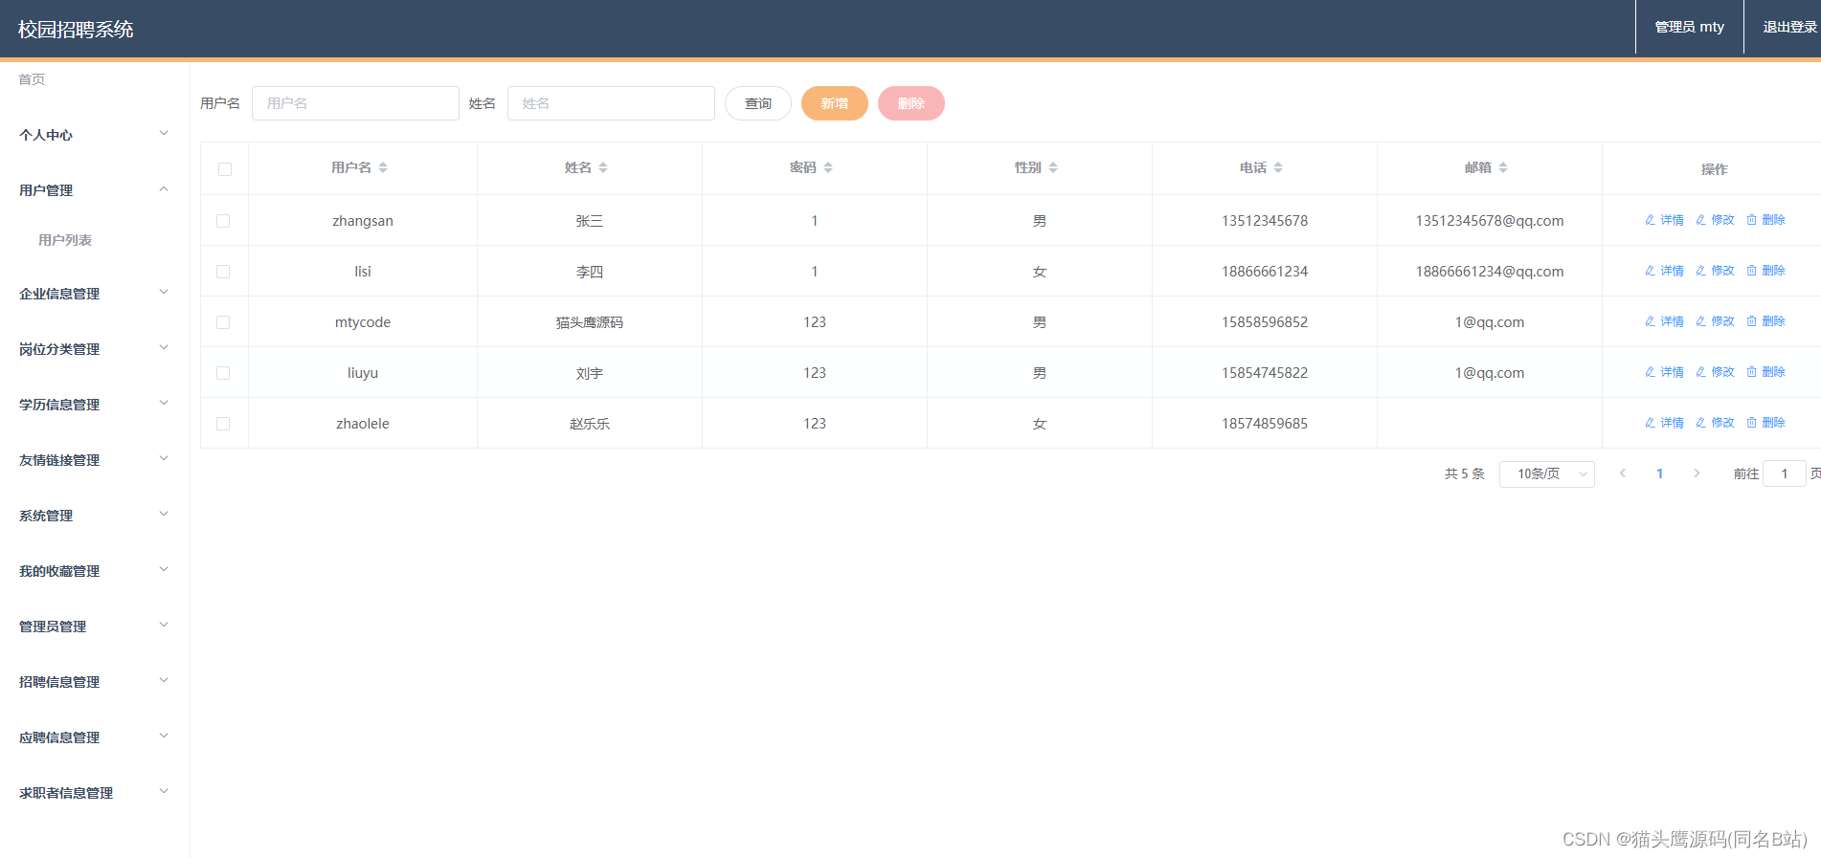Sort table by 性别 column arrows
The image size is (1821, 858).
1053,167
